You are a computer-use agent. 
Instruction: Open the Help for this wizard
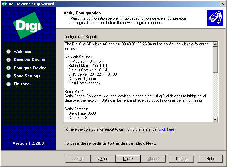click(x=210, y=159)
